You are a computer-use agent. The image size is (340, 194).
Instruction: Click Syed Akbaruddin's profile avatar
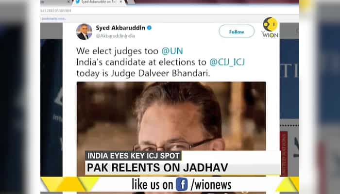pyautogui.click(x=84, y=32)
